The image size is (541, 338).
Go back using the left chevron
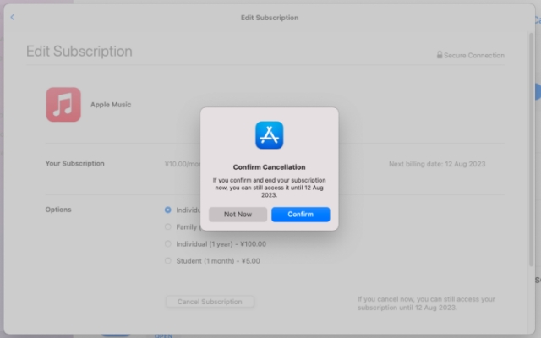(12, 18)
